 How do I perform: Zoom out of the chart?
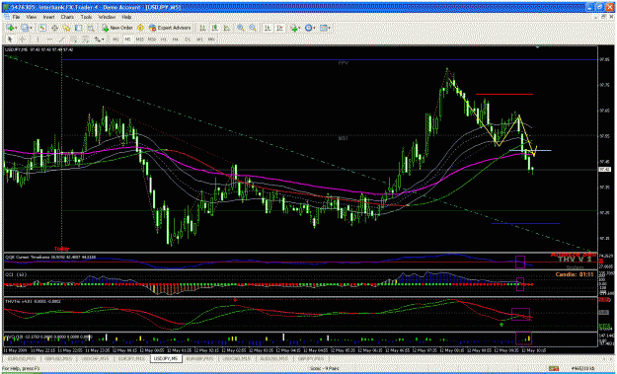pyautogui.click(x=253, y=28)
